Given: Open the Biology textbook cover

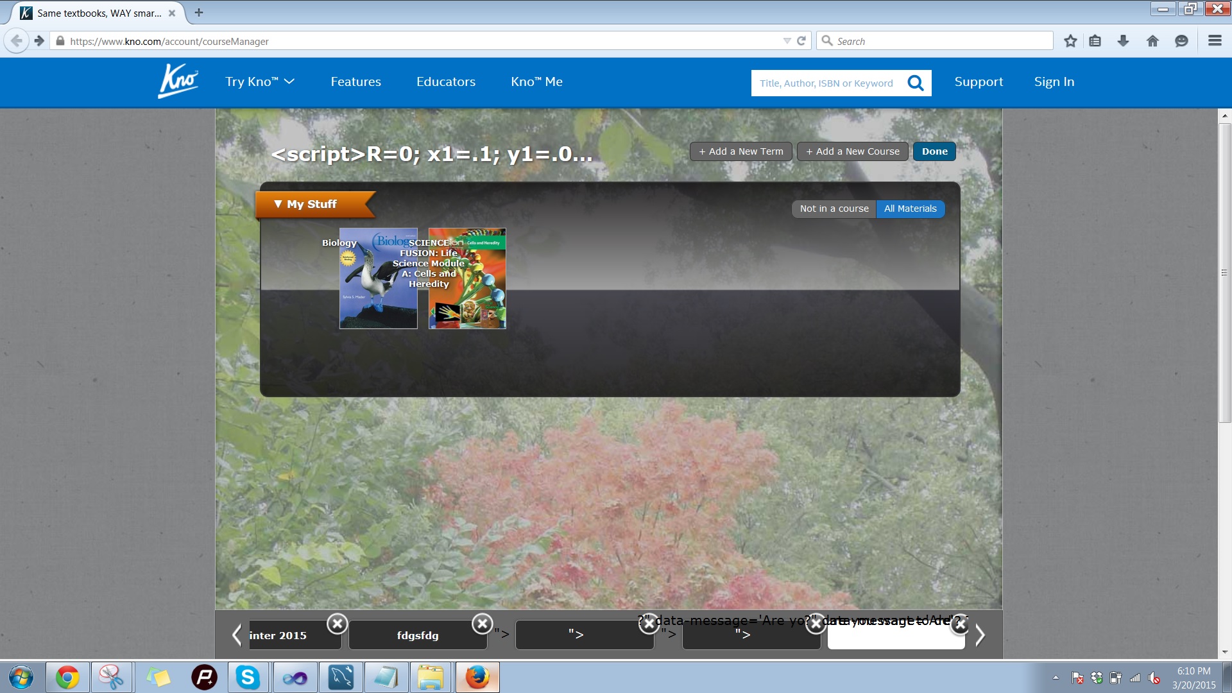Looking at the screenshot, I should pyautogui.click(x=379, y=278).
